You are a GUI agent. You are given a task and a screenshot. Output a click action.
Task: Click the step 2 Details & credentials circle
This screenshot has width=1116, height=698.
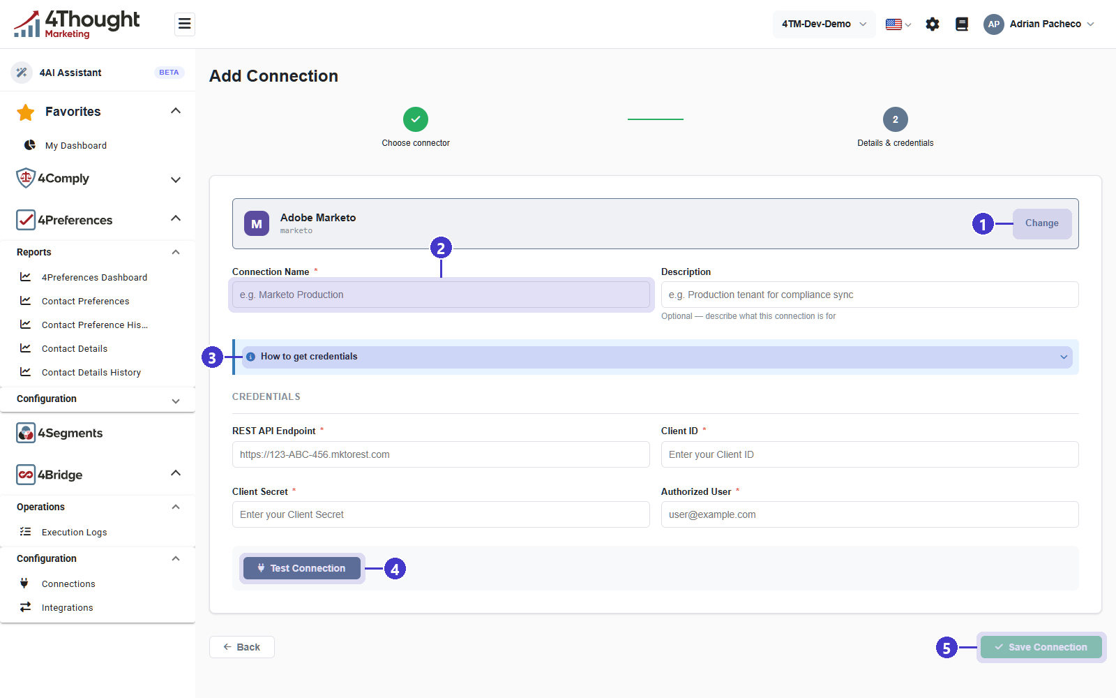[896, 119]
